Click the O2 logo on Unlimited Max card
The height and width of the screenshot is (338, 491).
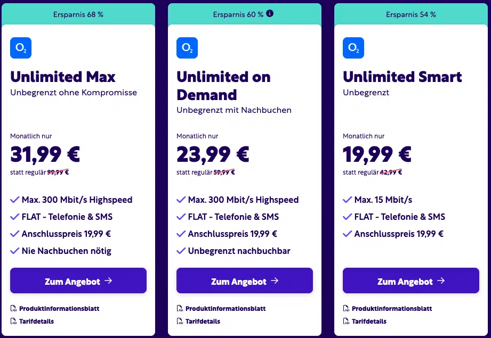pos(21,48)
